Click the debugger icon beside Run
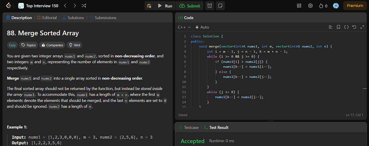 tap(149, 6)
